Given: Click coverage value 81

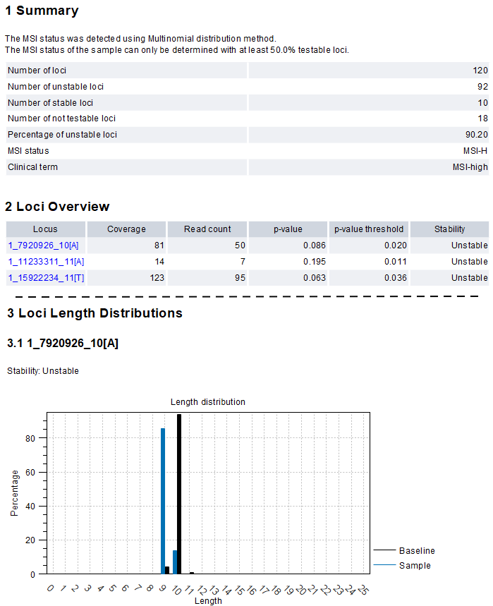Looking at the screenshot, I should tap(159, 246).
